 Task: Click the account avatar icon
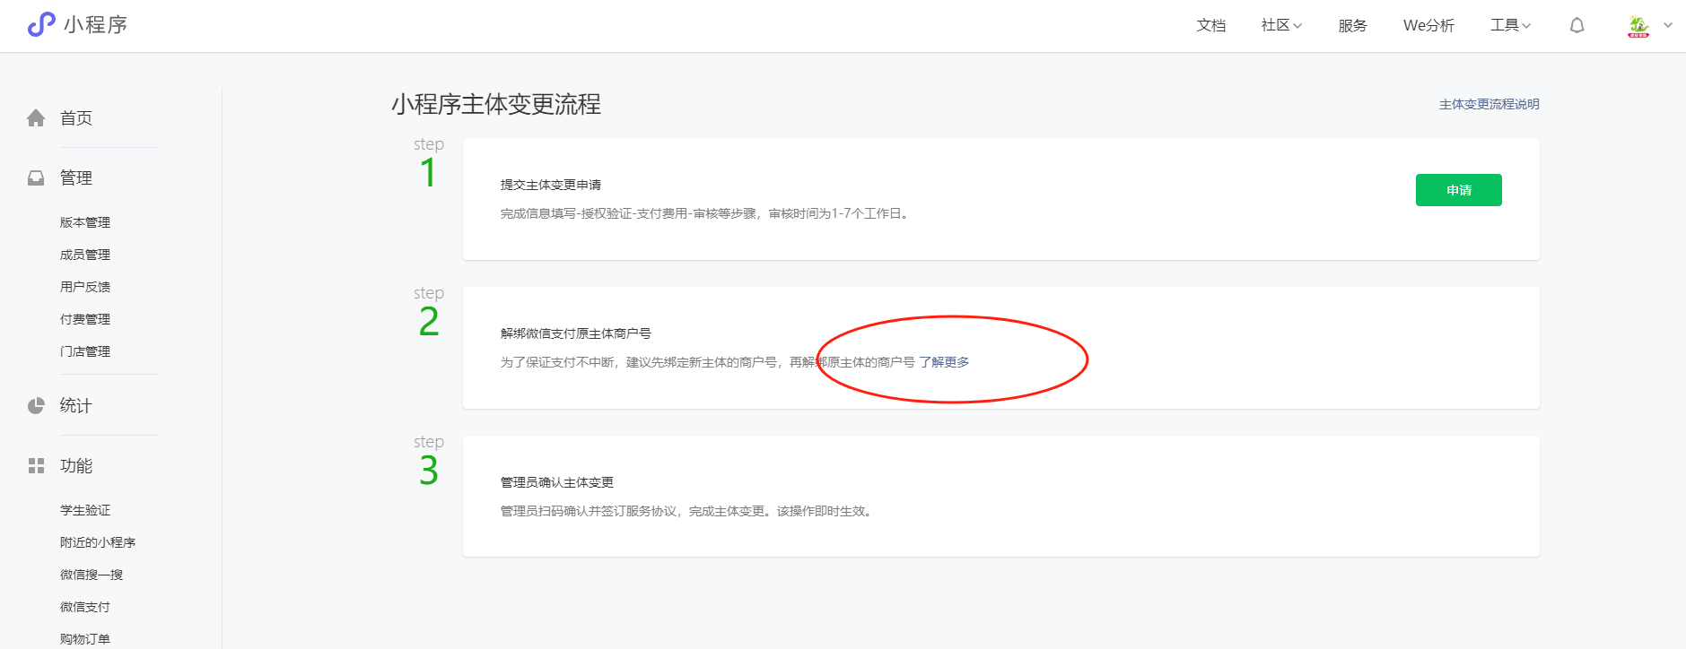1638,26
